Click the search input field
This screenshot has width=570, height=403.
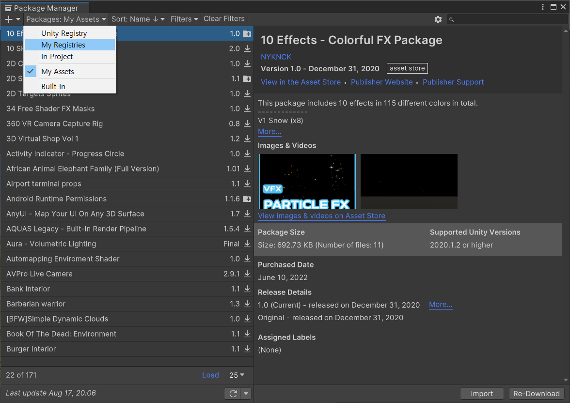pos(507,19)
